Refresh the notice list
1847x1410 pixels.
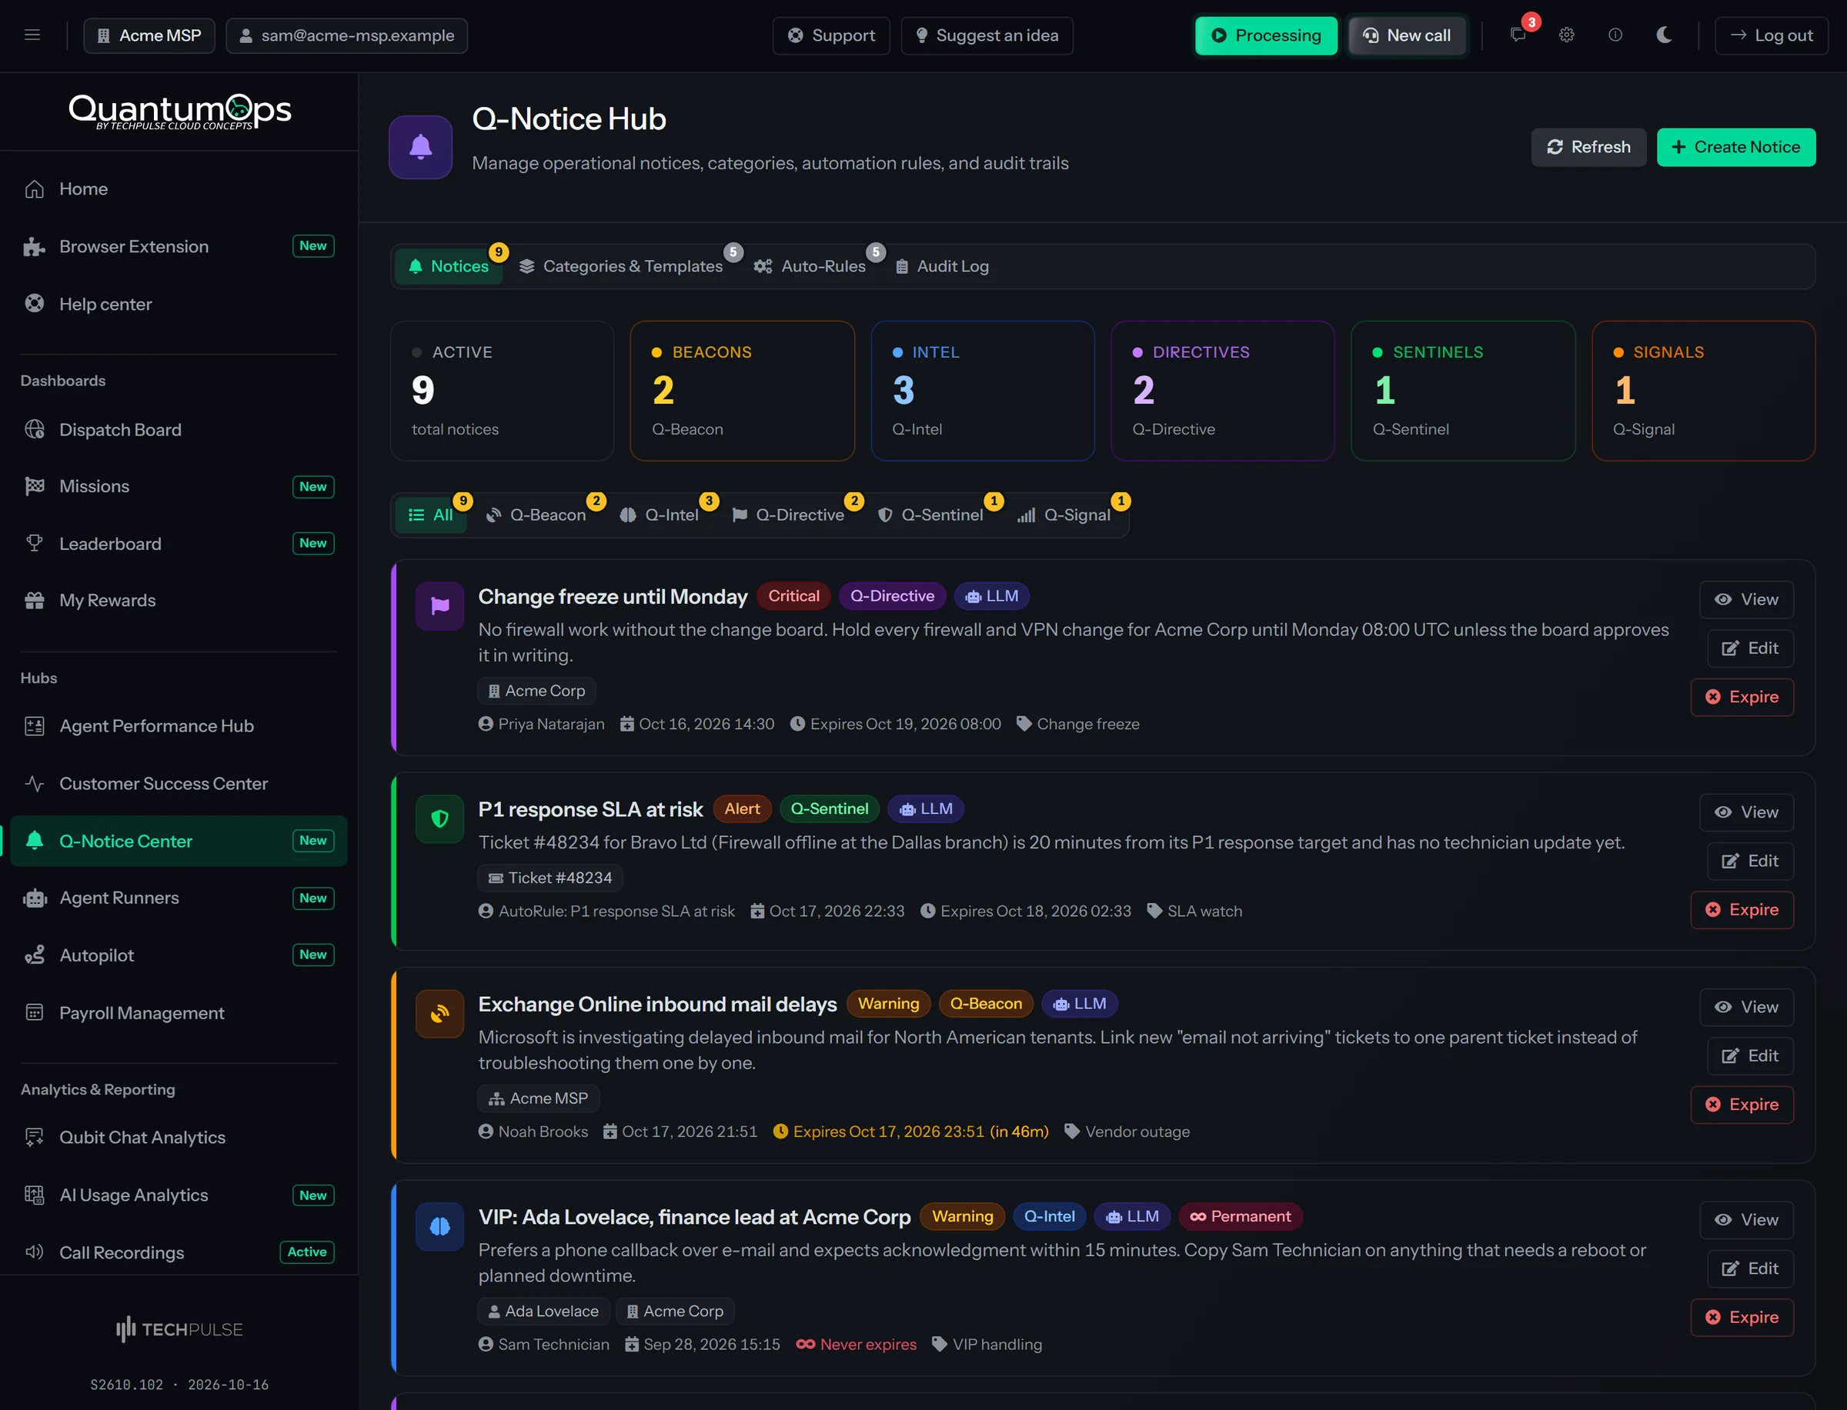pos(1588,147)
